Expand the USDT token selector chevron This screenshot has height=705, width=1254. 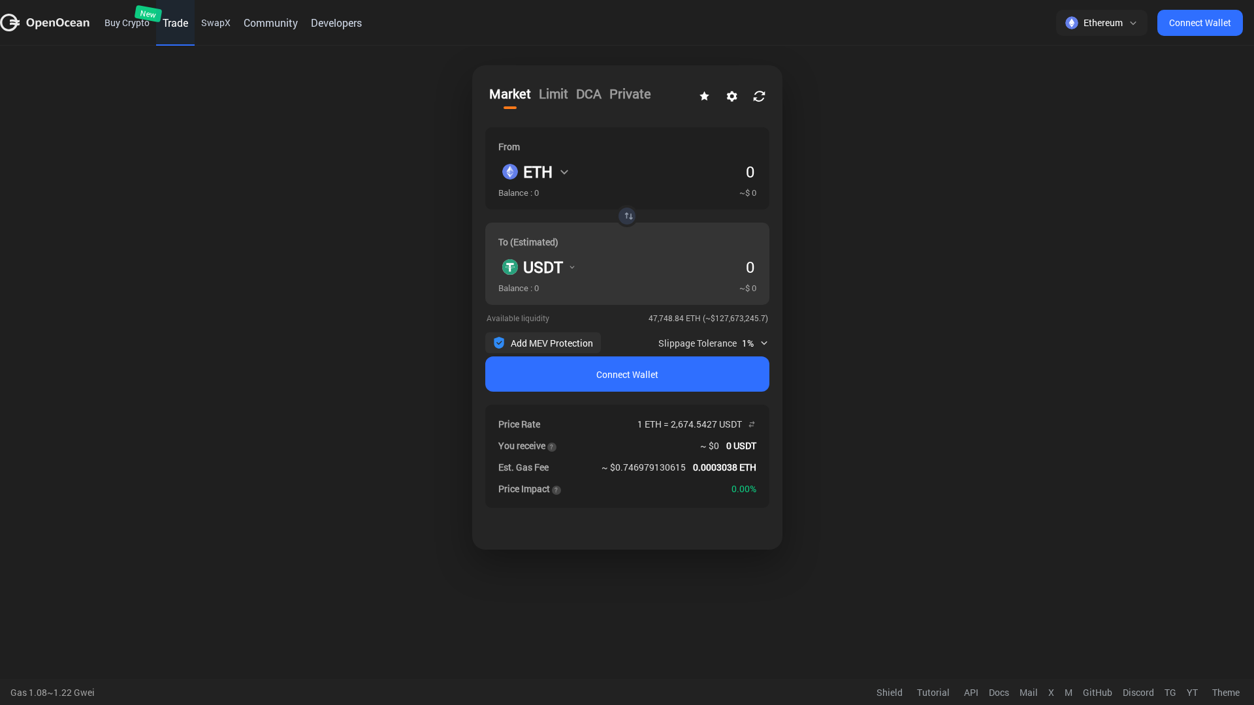pyautogui.click(x=572, y=267)
